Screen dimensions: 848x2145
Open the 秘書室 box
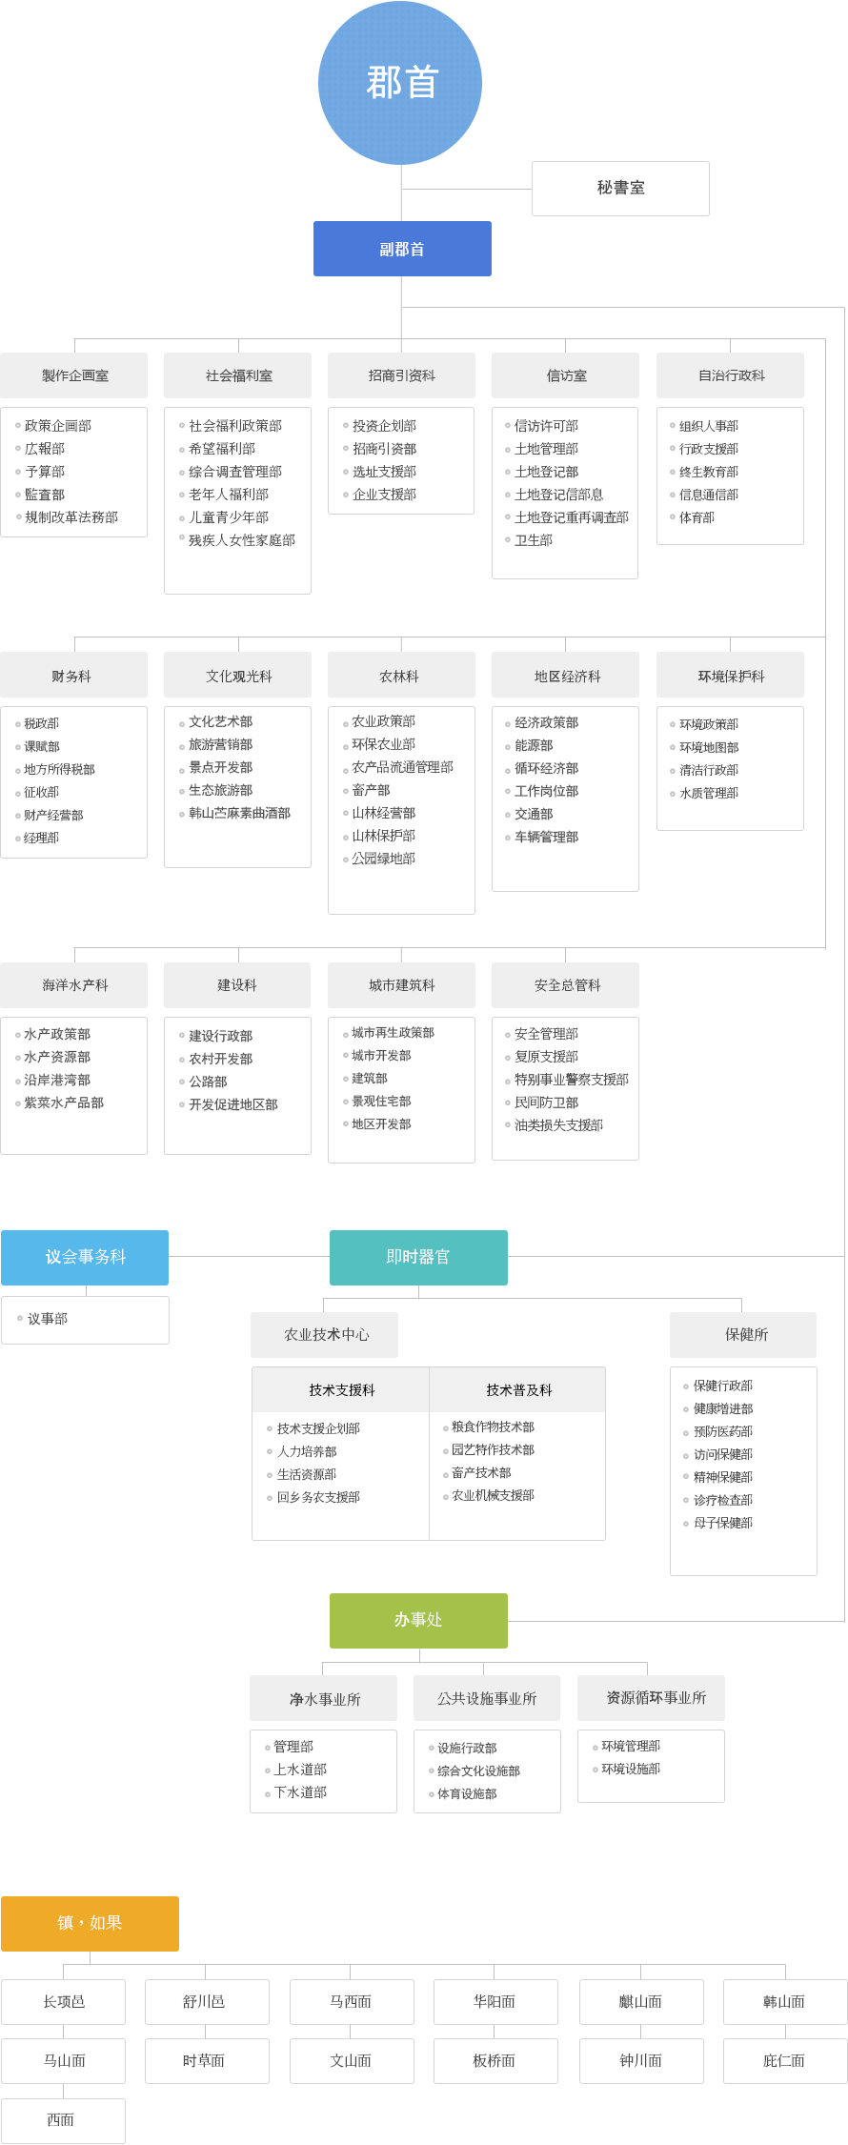[x=620, y=189]
